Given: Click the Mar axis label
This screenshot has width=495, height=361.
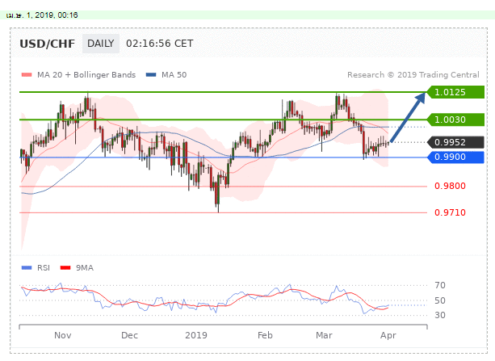Looking at the screenshot, I should tap(324, 335).
